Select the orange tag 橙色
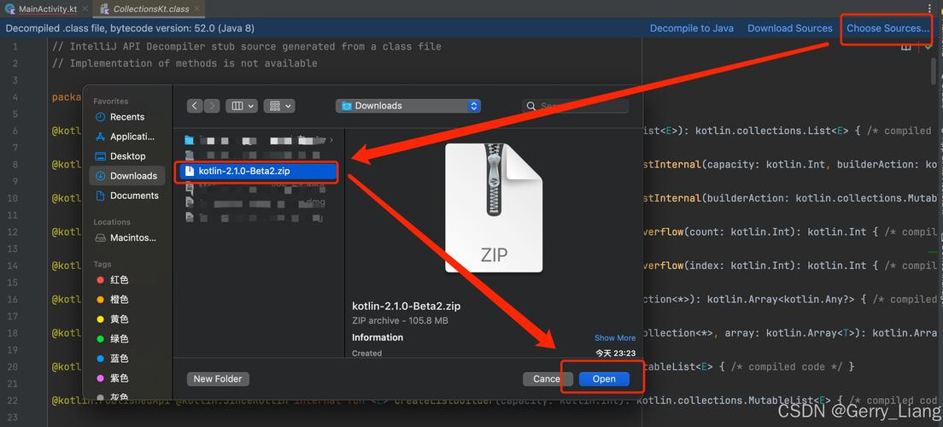The height and width of the screenshot is (427, 943). [x=120, y=300]
